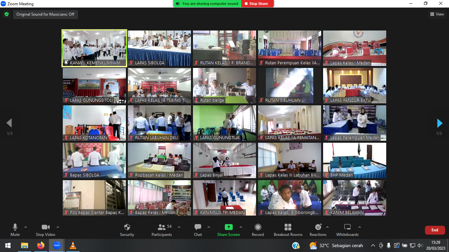This screenshot has height=252, width=449.
Task: Click the green encryption shield icon
Action: click(6, 14)
